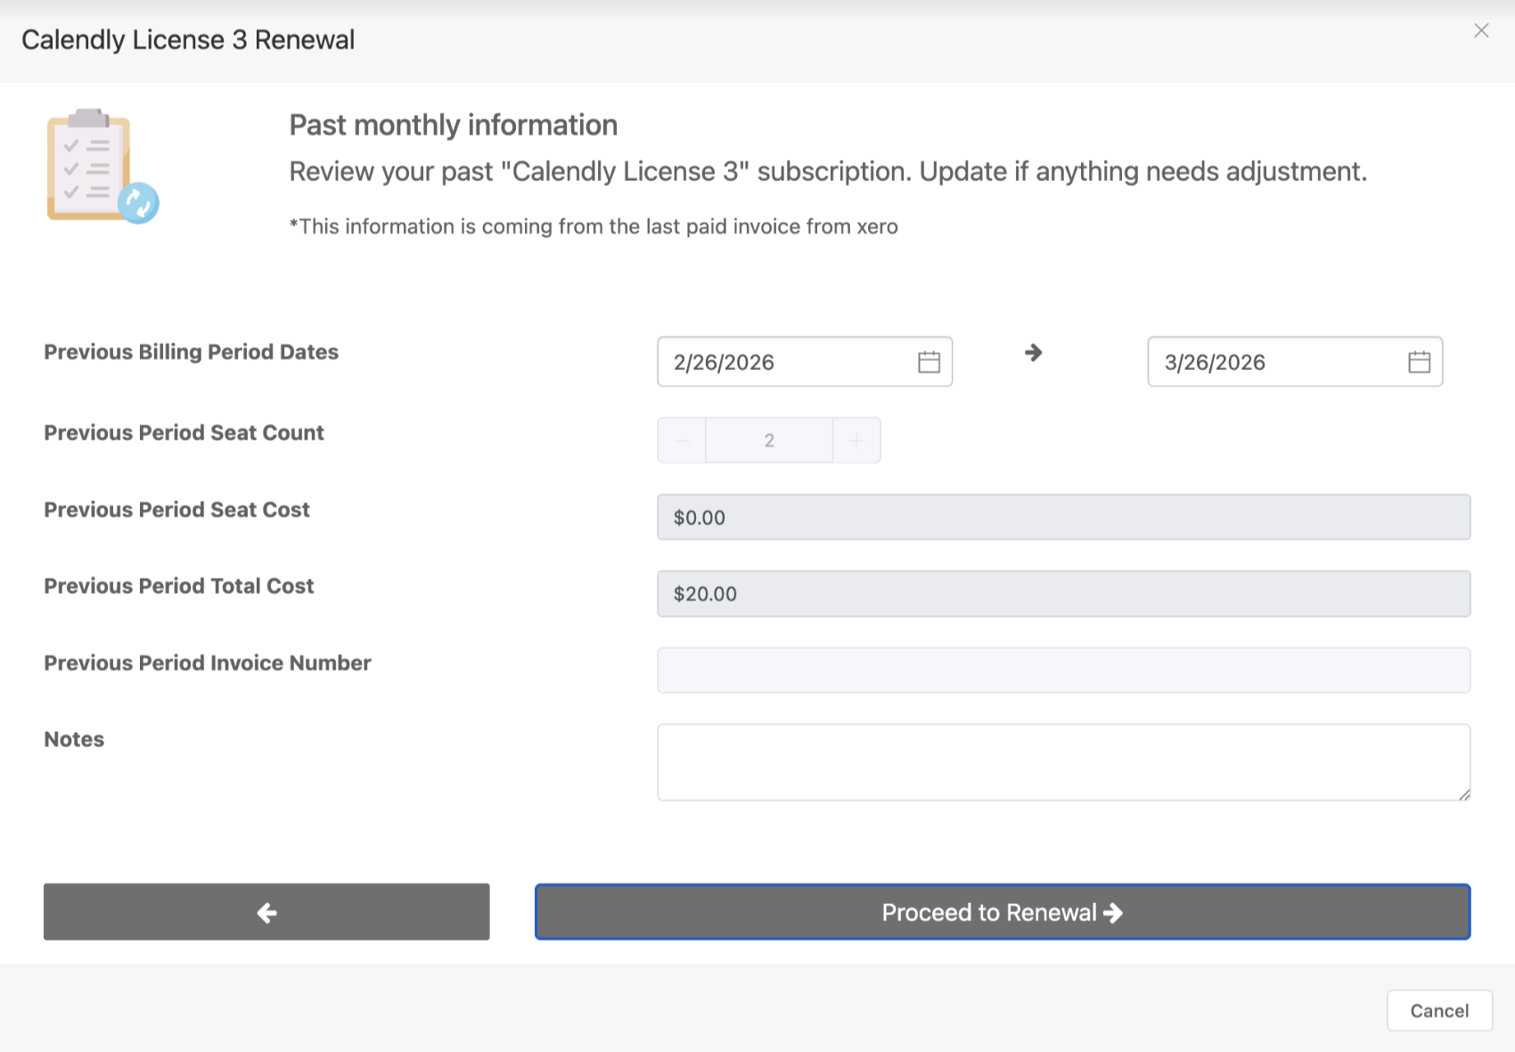Screen dimensions: 1515x1052
Task: Increase seat count with the plus button
Action: point(856,440)
